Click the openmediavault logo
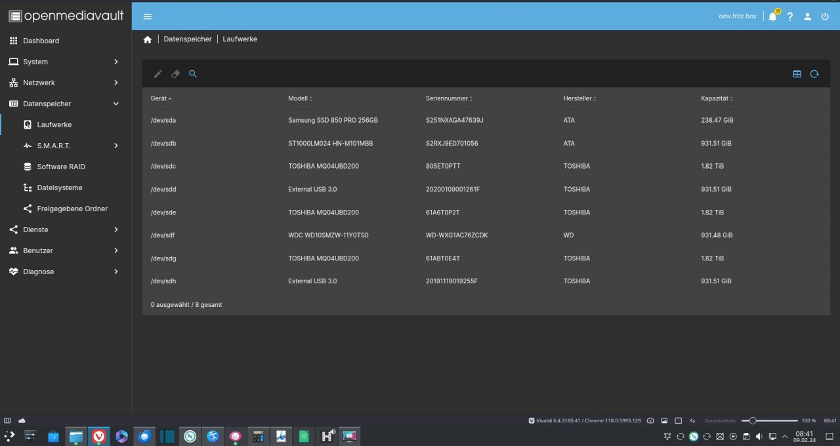Viewport: 840px width, 446px height. (66, 16)
